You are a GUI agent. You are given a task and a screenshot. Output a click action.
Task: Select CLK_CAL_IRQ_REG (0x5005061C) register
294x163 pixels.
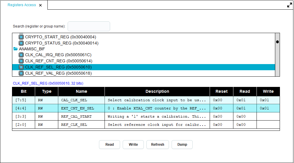[58, 55]
